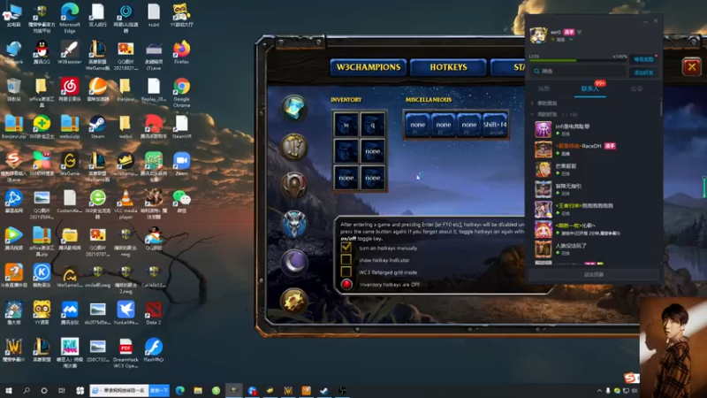Open the blue scroll icon in hotkeys sidebar

(x=294, y=108)
